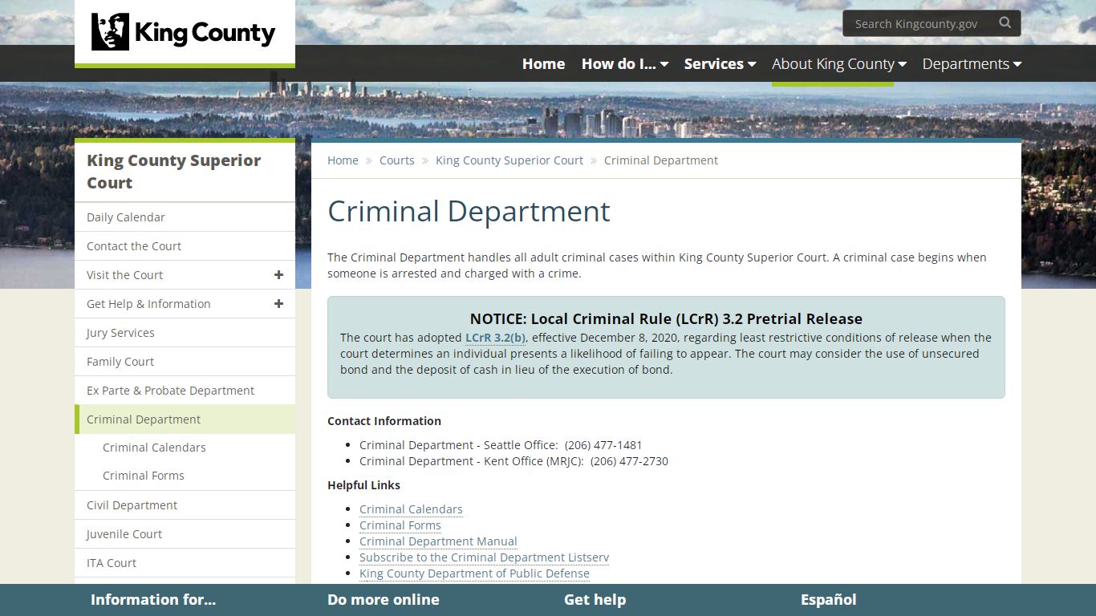Open Criminal Calendars sidebar subitem
The width and height of the screenshot is (1096, 616).
click(x=154, y=448)
